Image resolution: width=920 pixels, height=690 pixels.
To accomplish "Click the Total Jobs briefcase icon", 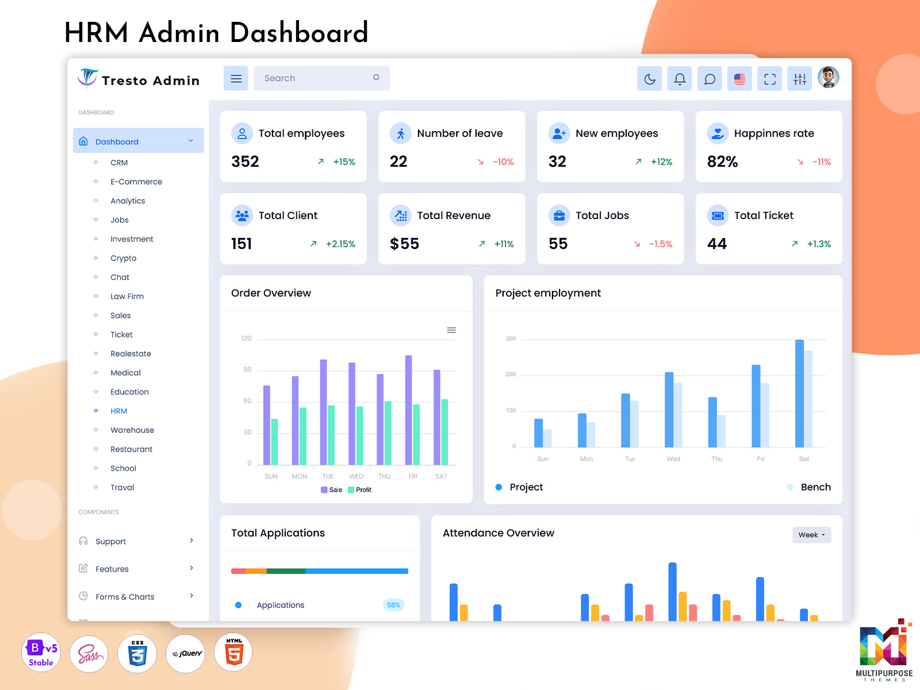I will [x=559, y=216].
